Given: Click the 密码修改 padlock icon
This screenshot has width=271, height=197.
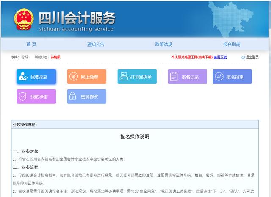Looking at the screenshot, I should coord(74,97).
